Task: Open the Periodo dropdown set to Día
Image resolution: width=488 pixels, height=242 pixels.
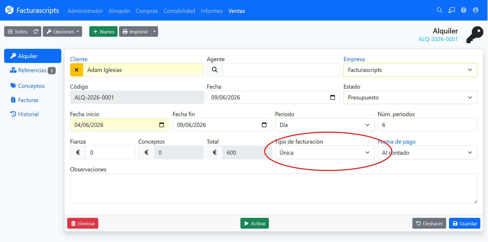Action: tap(325, 125)
